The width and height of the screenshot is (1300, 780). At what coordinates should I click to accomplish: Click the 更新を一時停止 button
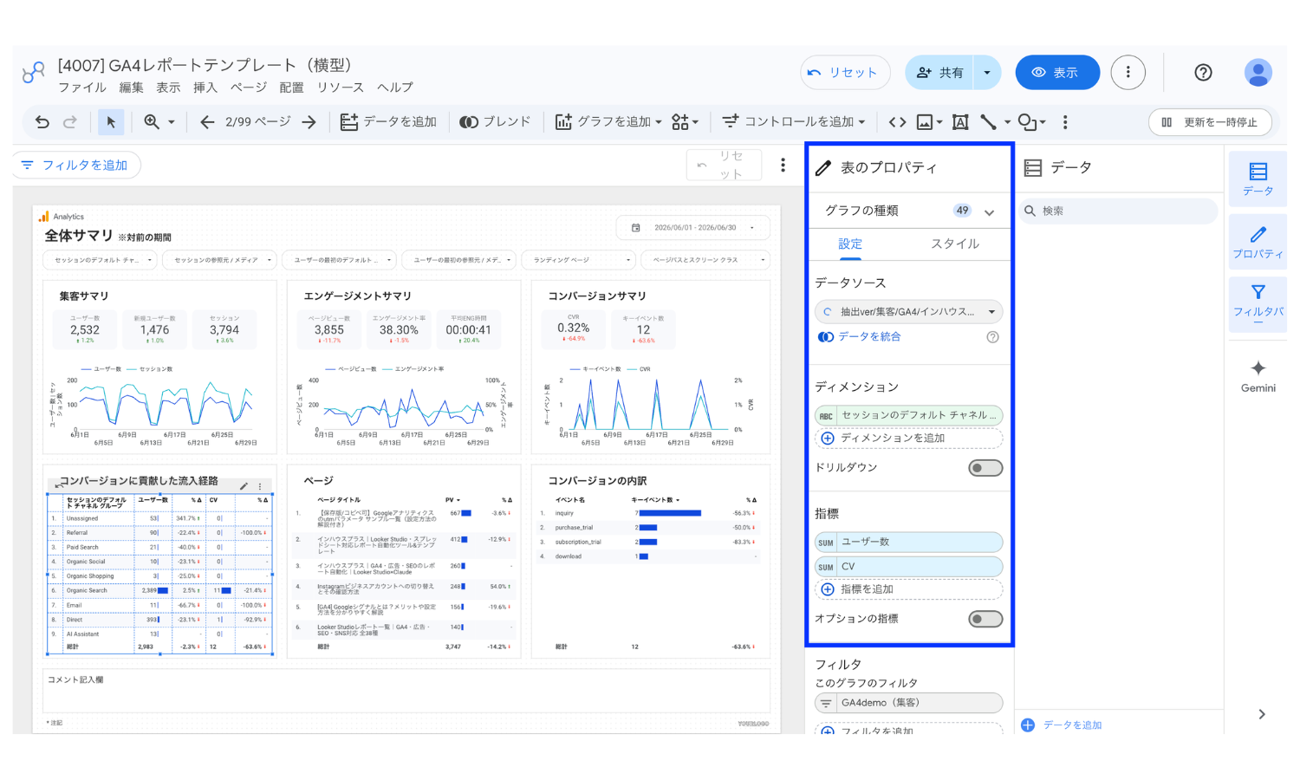tap(1210, 122)
